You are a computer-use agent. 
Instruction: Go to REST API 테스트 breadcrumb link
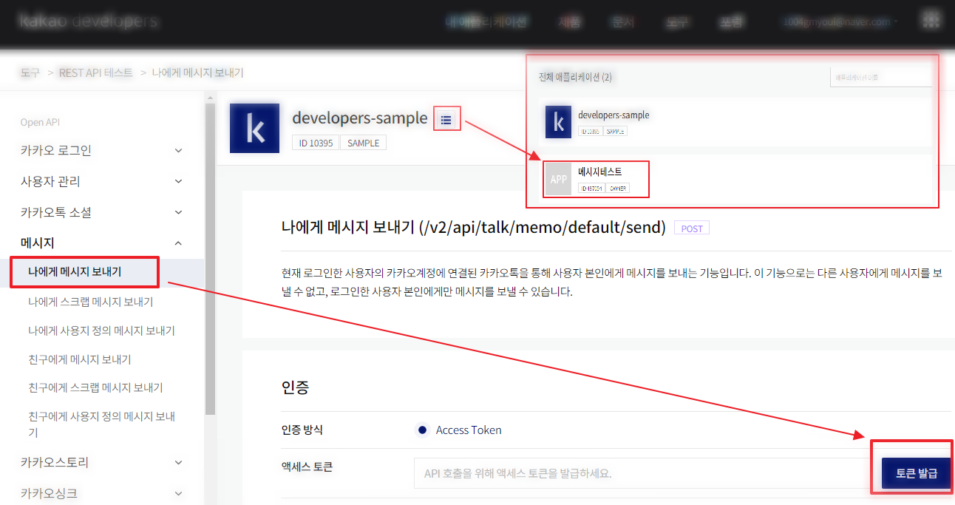(x=96, y=72)
